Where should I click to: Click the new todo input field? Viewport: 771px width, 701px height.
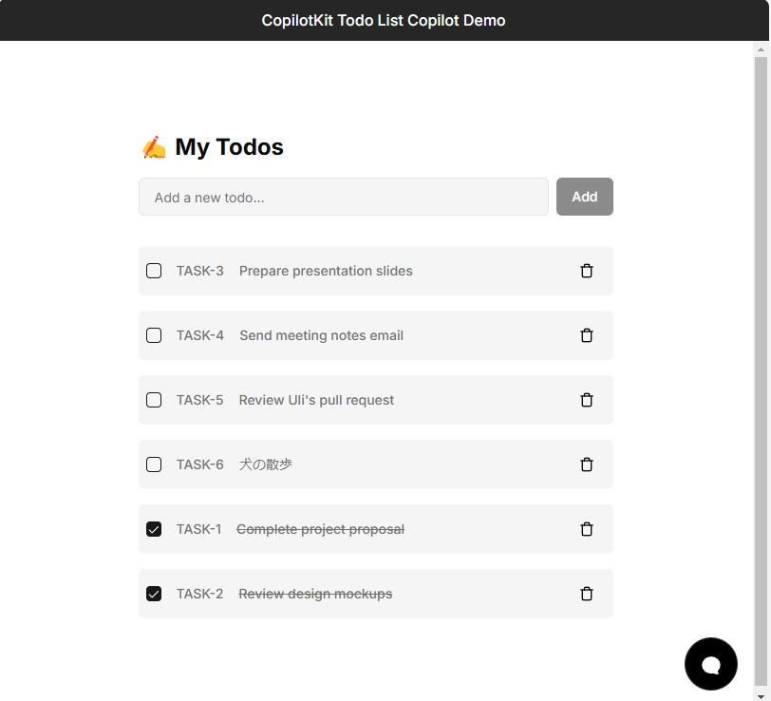point(344,197)
